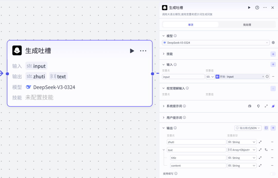278x178 pixels.
Task: Open help with the question mark icon
Action: [257, 7]
